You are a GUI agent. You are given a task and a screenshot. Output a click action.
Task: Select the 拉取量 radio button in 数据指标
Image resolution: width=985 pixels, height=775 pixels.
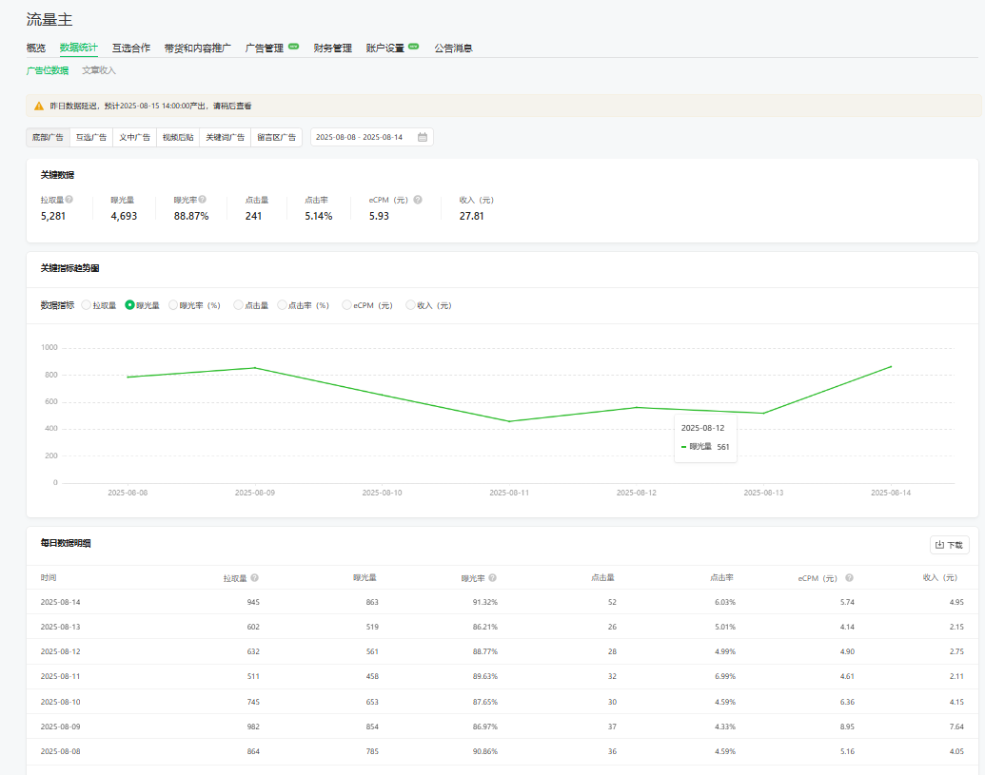coord(86,305)
